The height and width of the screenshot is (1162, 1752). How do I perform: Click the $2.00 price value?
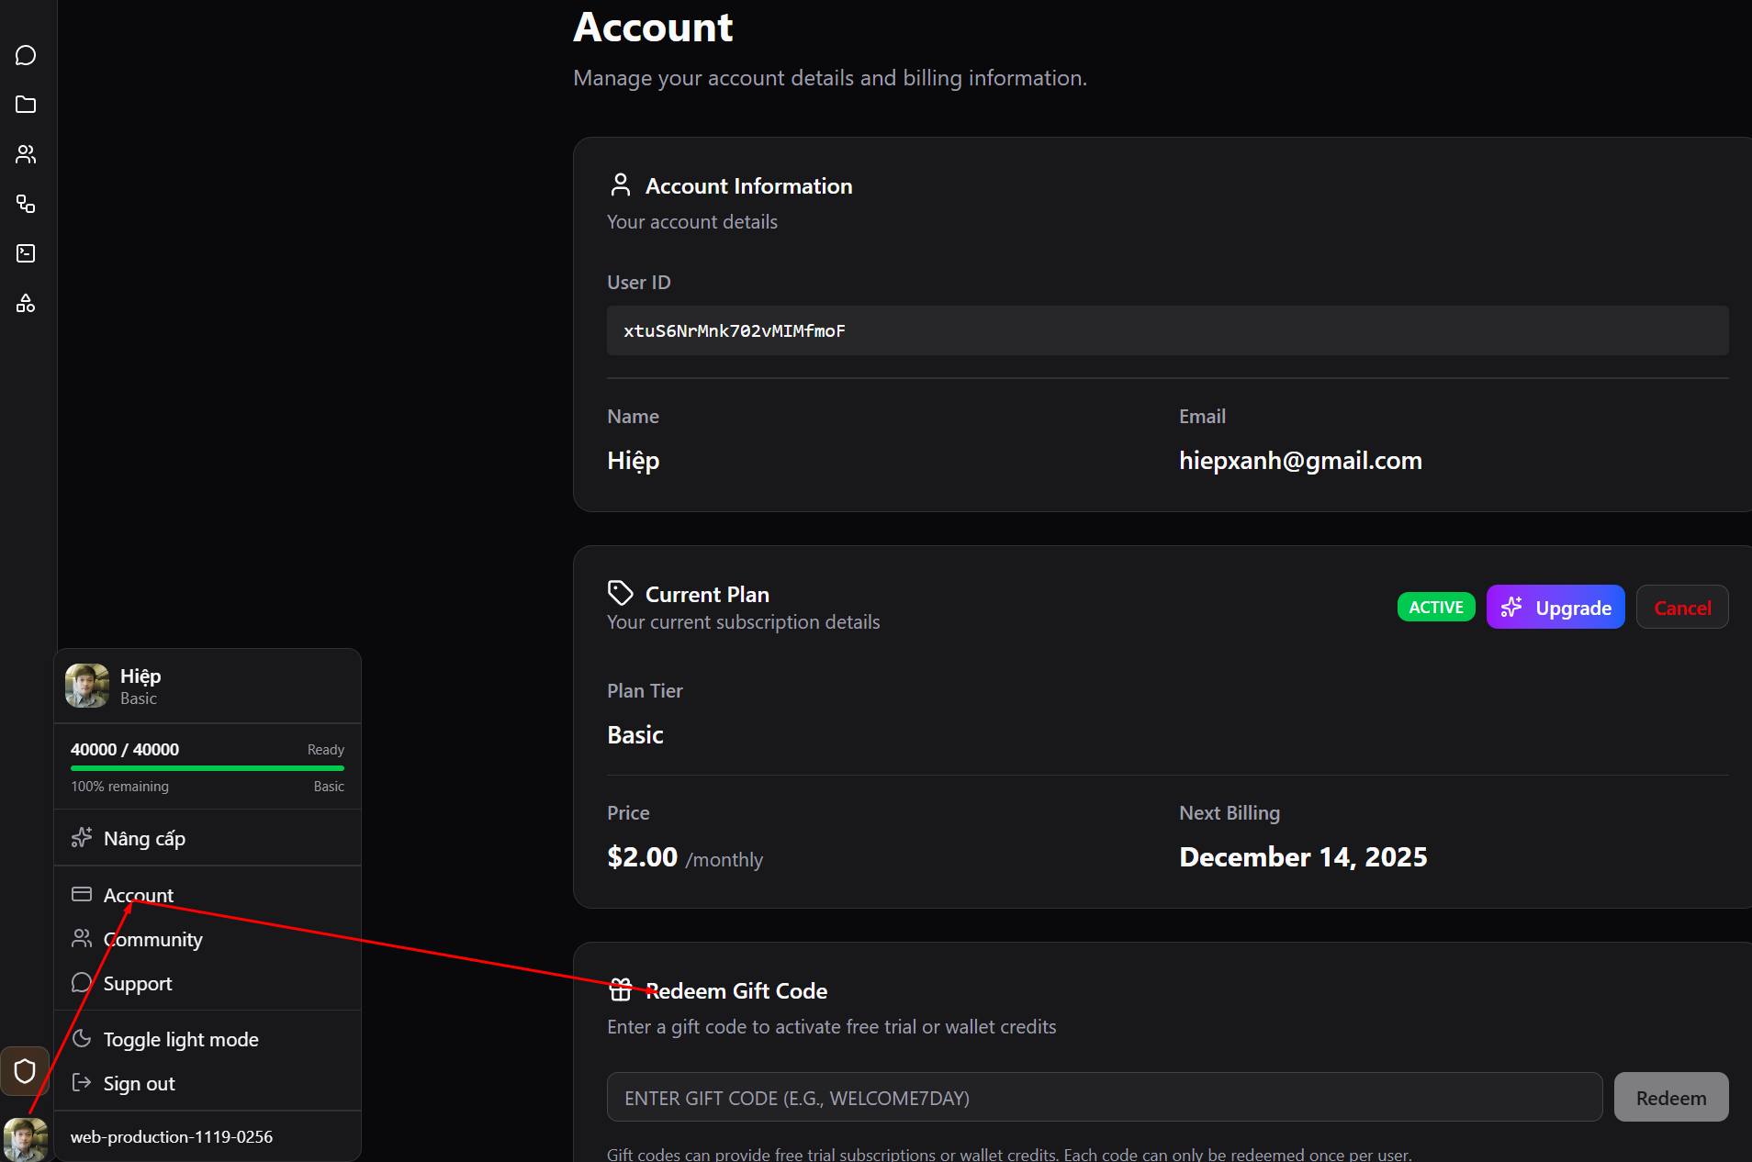[x=642, y=856]
